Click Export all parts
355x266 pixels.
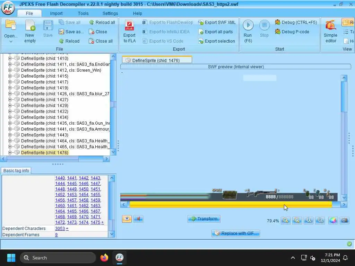pyautogui.click(x=215, y=32)
